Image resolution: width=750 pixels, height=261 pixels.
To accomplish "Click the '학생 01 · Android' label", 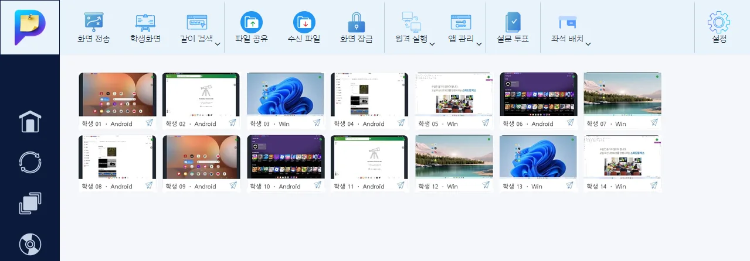I will pyautogui.click(x=107, y=123).
